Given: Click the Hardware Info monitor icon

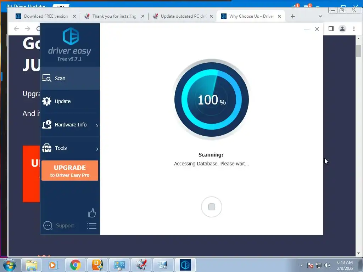Looking at the screenshot, I should (47, 124).
